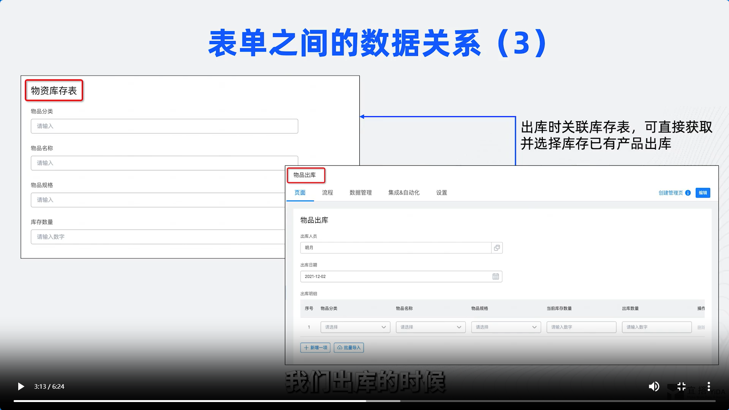This screenshot has height=410, width=729.
Task: Click the 出库数量 input in row 1
Action: (656, 327)
